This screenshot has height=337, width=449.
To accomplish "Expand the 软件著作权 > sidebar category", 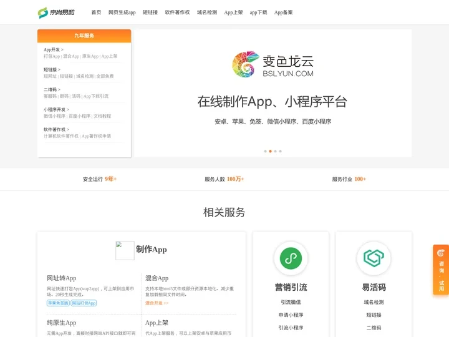I will [x=56, y=130].
